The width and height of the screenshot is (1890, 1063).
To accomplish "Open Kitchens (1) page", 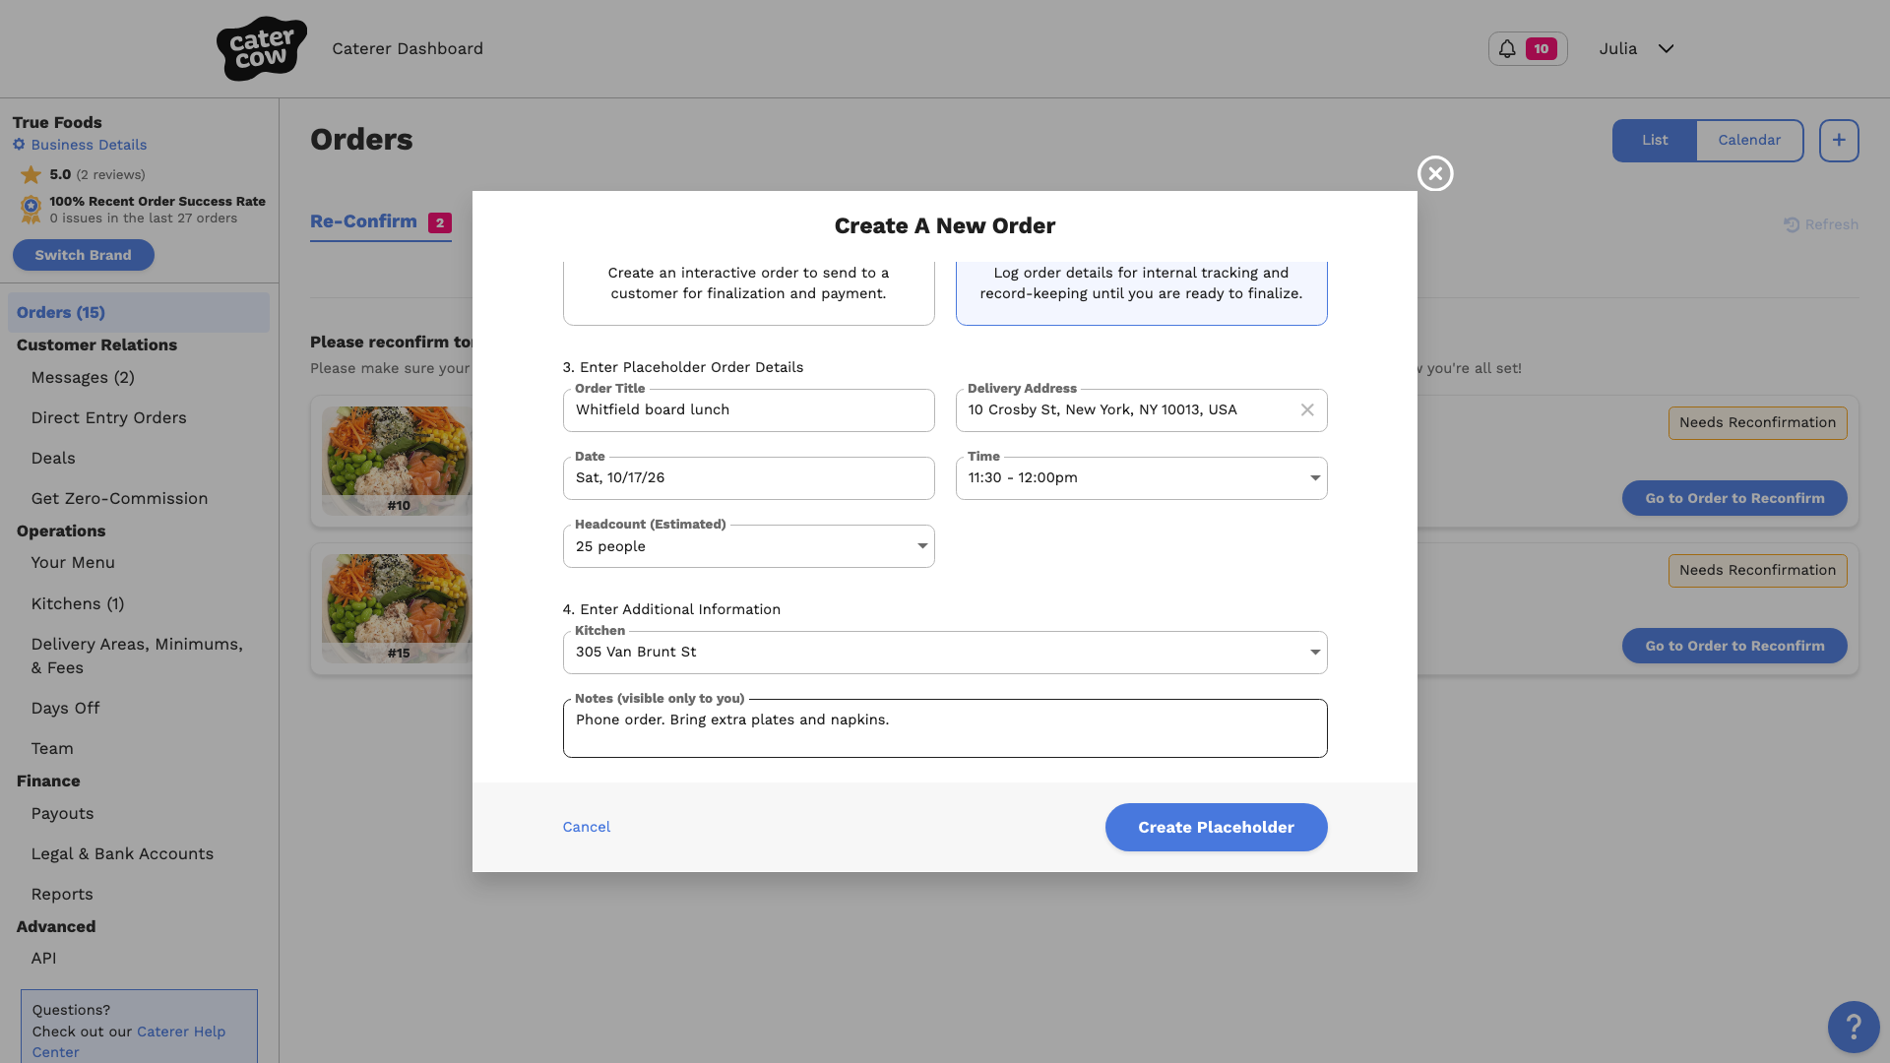I will click(x=78, y=604).
